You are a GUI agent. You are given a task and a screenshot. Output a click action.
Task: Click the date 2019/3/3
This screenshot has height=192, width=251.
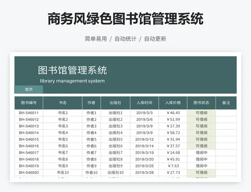pyautogui.click(x=145, y=113)
